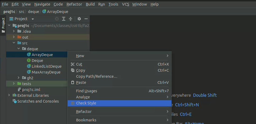256x124 pixels.
Task: Click the gh2 package folder icon
Action: (x=24, y=78)
